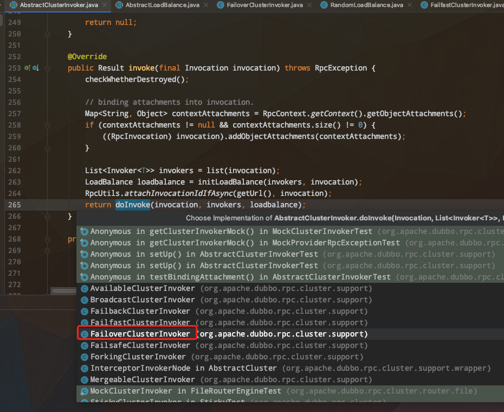Choose AvailableClusterInvoker implementation

click(x=290, y=288)
